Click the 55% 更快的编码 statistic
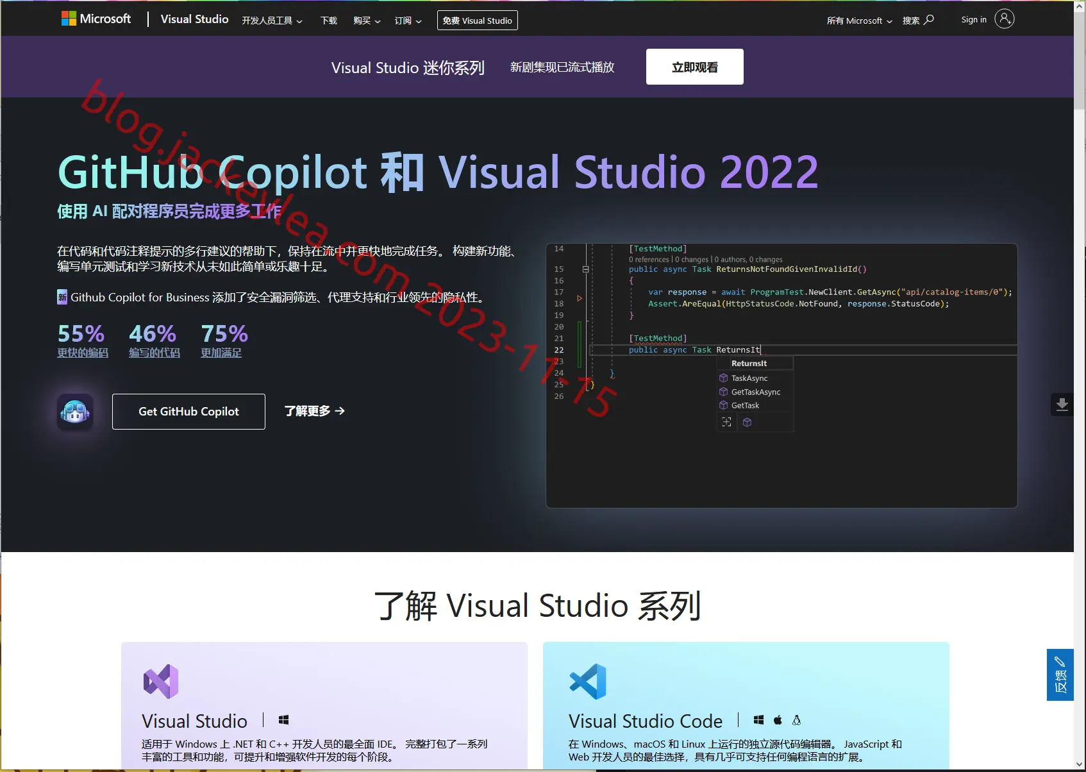 [x=82, y=340]
